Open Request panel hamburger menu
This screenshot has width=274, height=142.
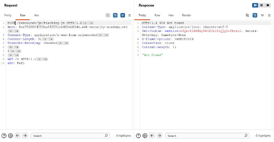129,15
